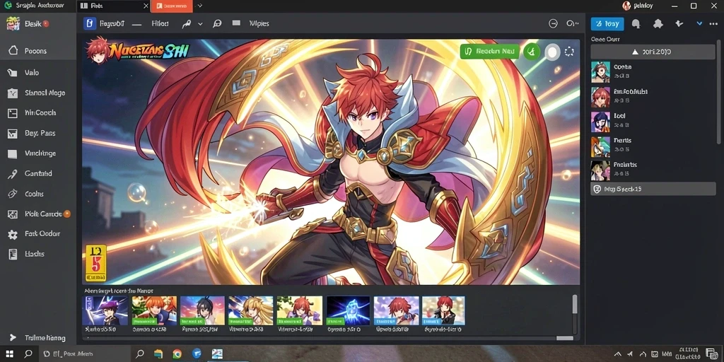The width and height of the screenshot is (724, 362).
Task: Open the Wipies toolbar item
Action: 259,23
